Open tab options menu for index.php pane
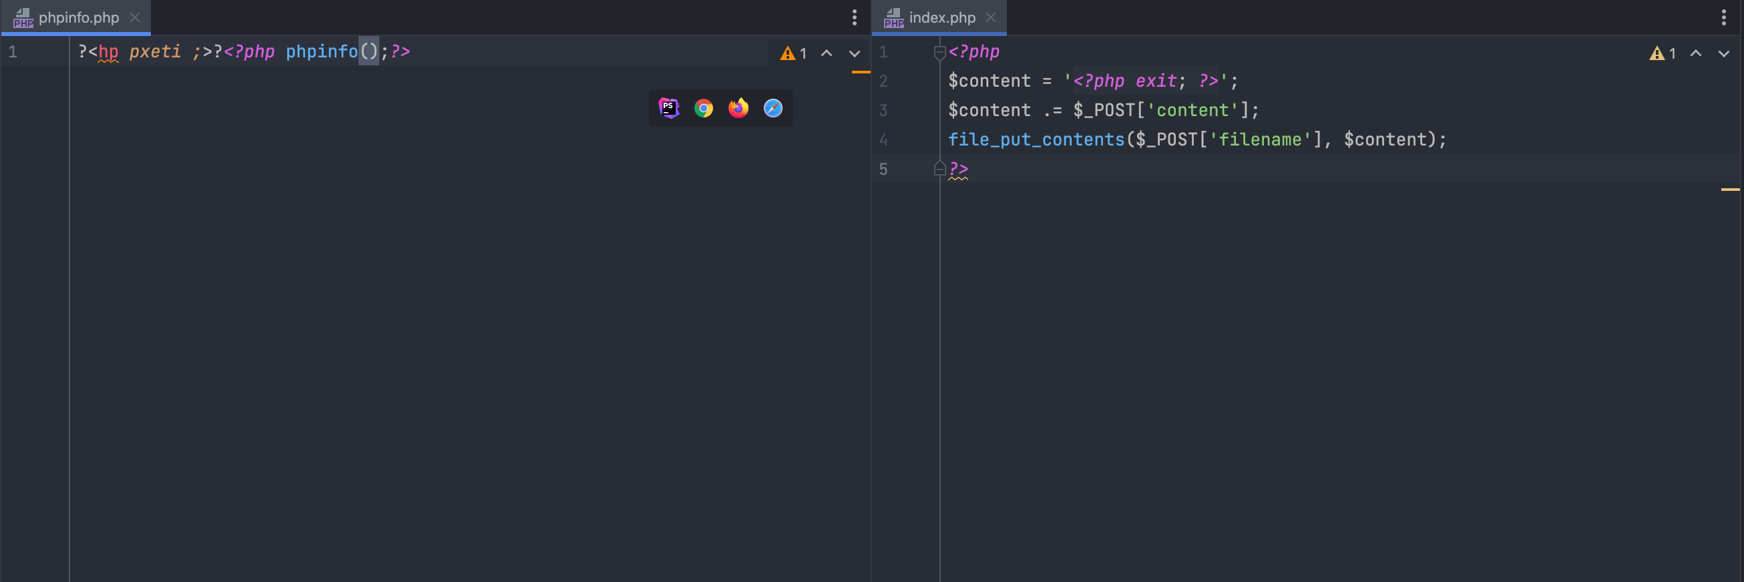The width and height of the screenshot is (1744, 582). [x=1723, y=17]
